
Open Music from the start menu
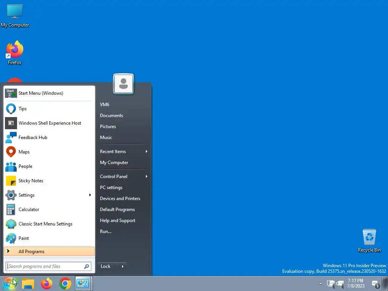106,137
